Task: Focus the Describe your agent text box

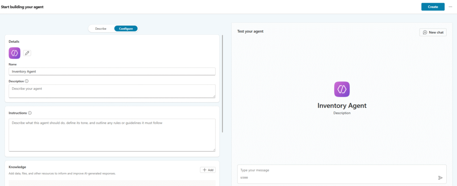Action: click(x=112, y=91)
